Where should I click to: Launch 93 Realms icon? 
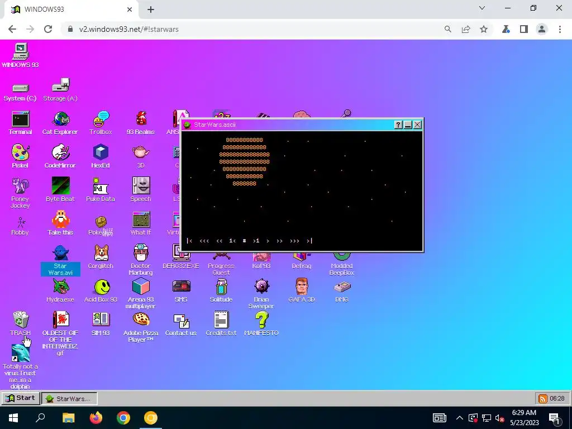(x=141, y=119)
